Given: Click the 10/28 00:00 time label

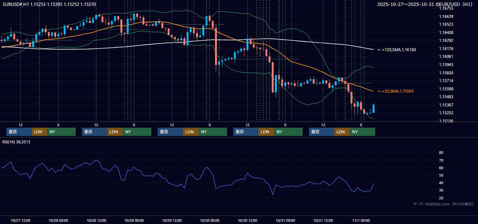Looking at the screenshot, I should [x=58, y=220].
